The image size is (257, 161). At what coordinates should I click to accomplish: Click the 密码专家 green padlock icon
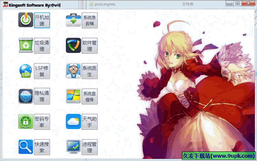point(26,122)
